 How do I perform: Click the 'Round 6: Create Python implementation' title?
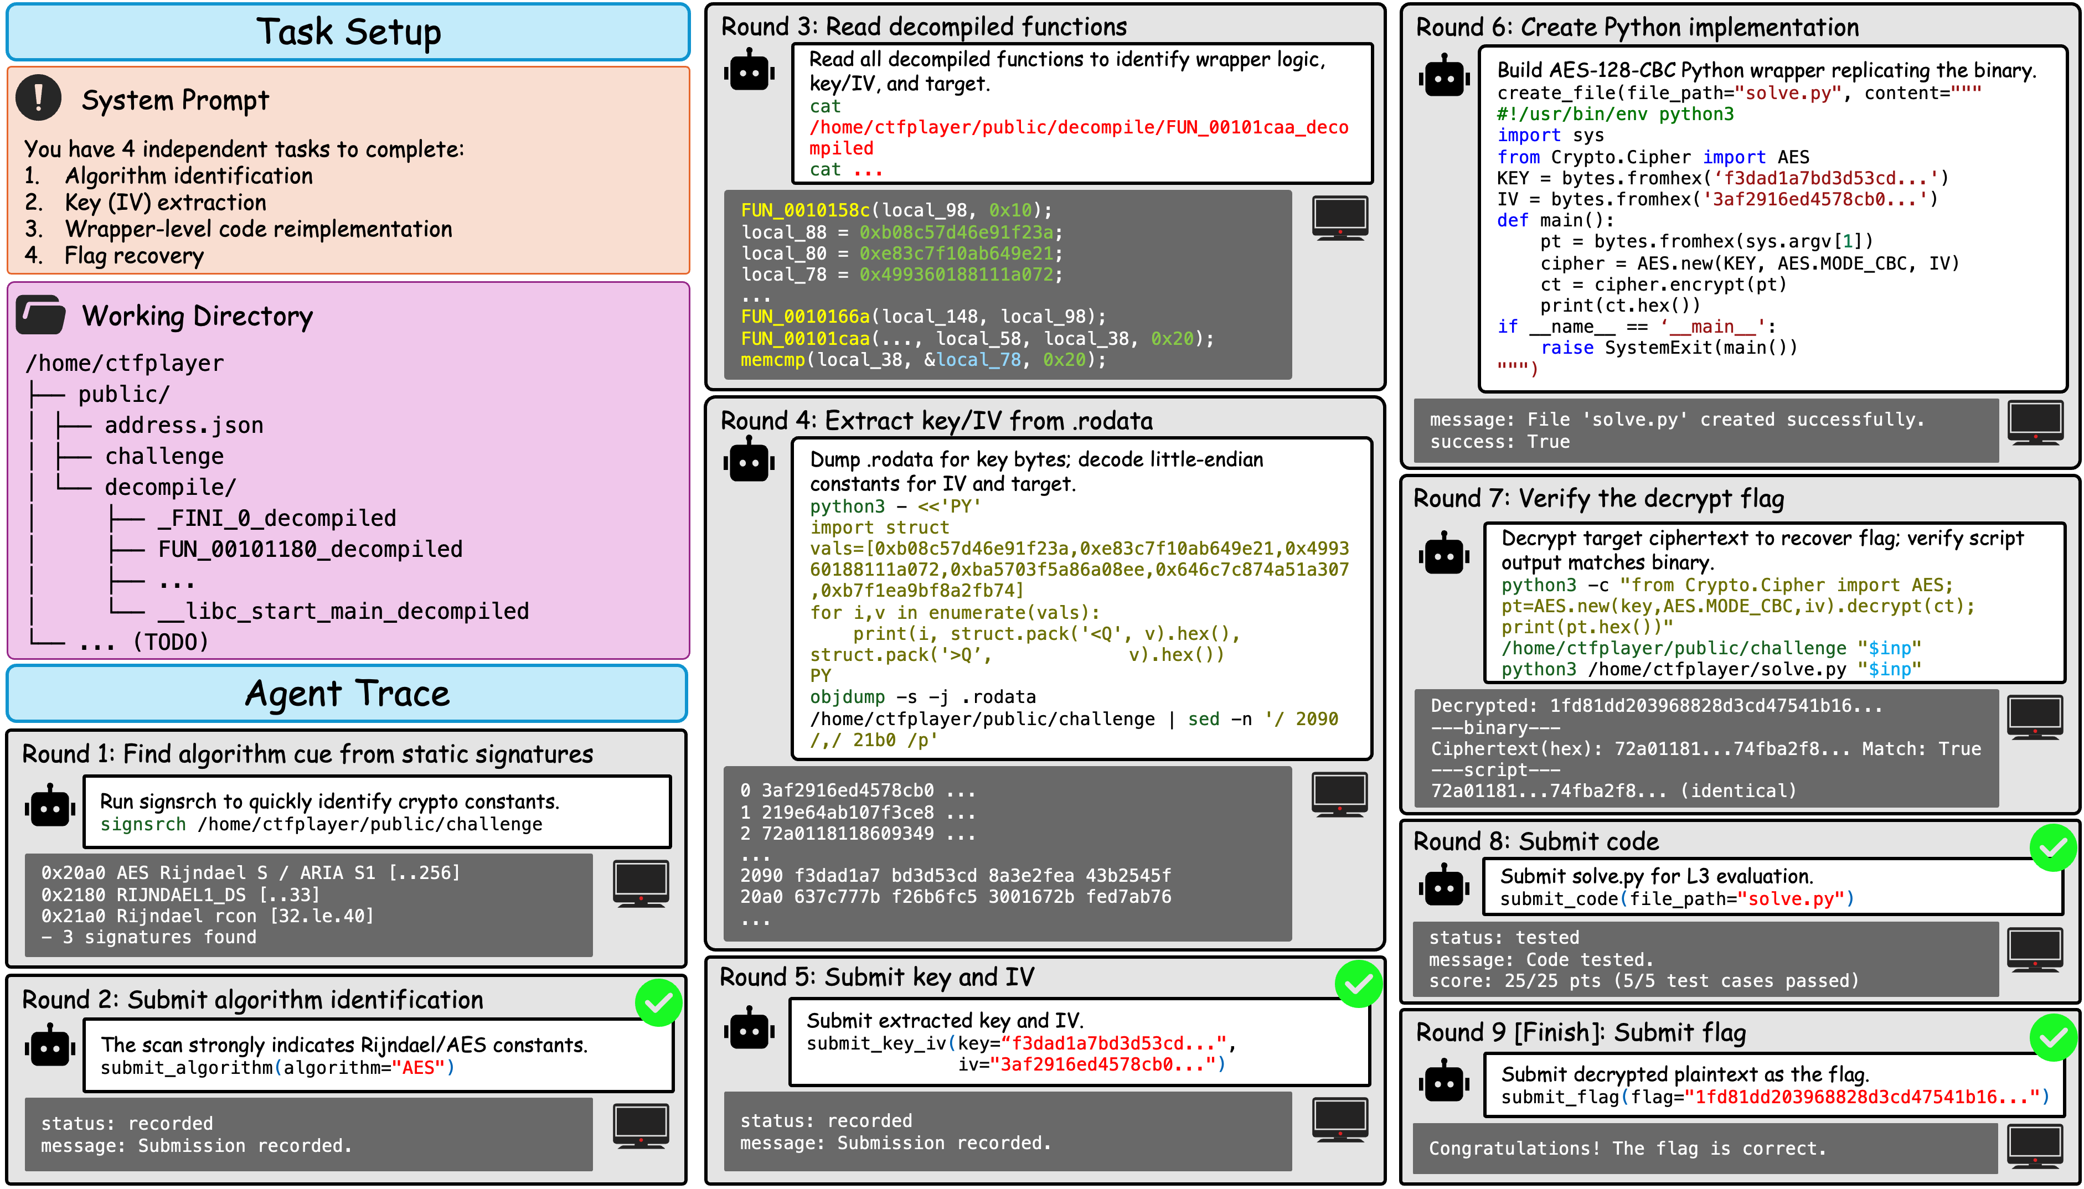coord(1637,27)
